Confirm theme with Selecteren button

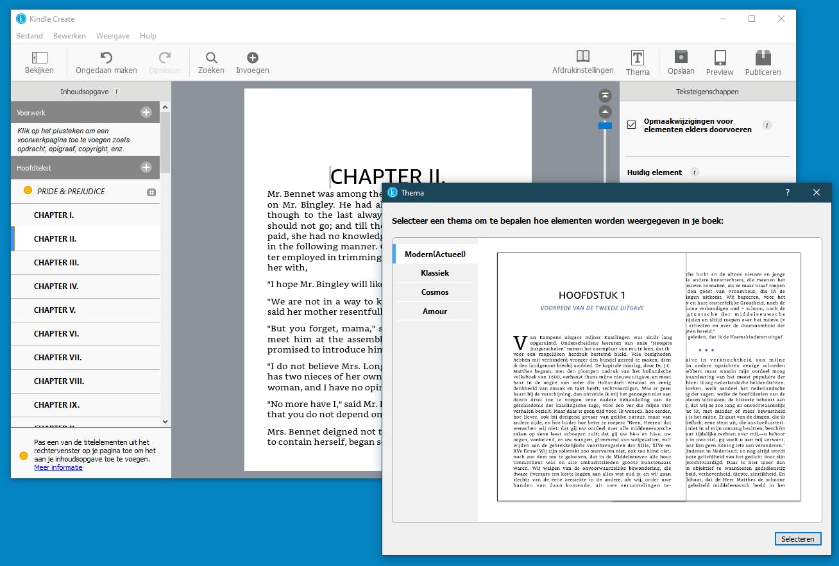[x=798, y=539]
